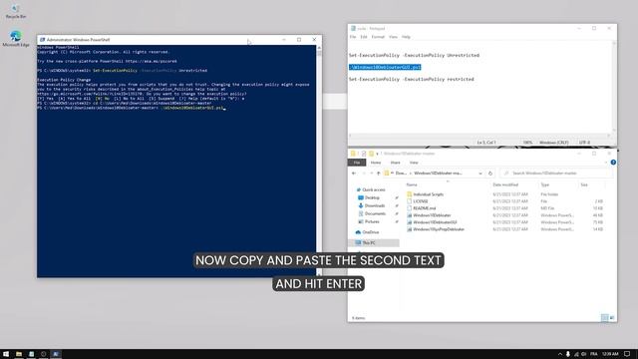Click the microphone tray icon
Screen dimensions: 638x359
[x=568, y=354]
